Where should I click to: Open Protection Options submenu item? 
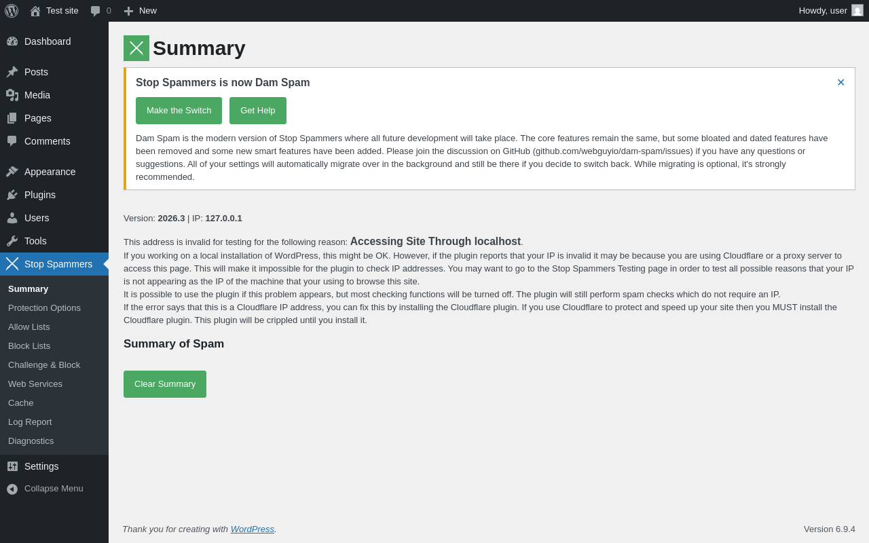coord(44,308)
